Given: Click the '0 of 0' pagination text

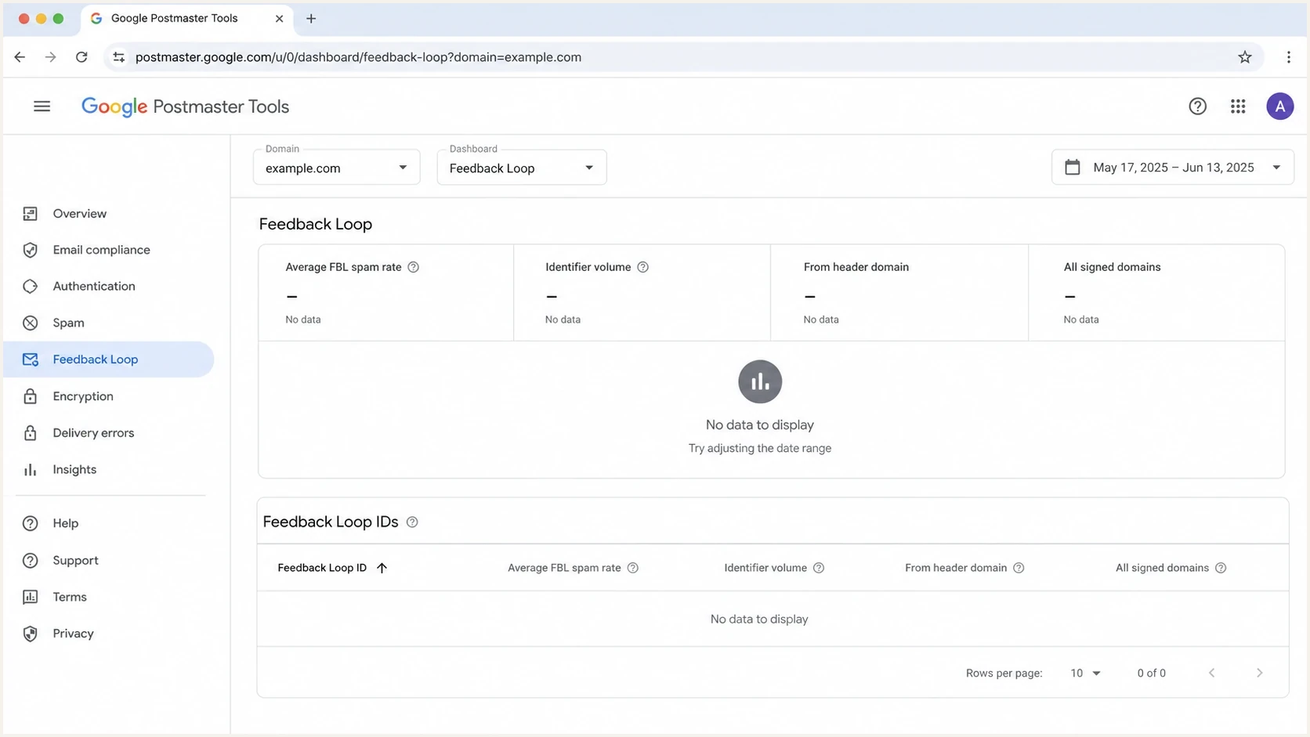Looking at the screenshot, I should click(x=1152, y=674).
